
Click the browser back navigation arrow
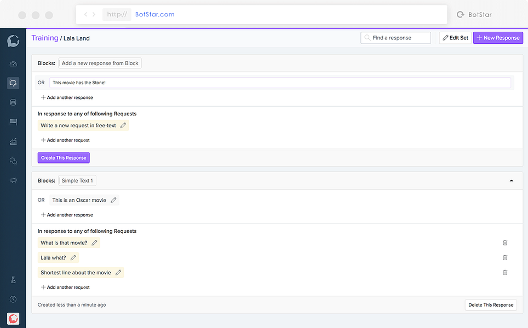[85, 15]
